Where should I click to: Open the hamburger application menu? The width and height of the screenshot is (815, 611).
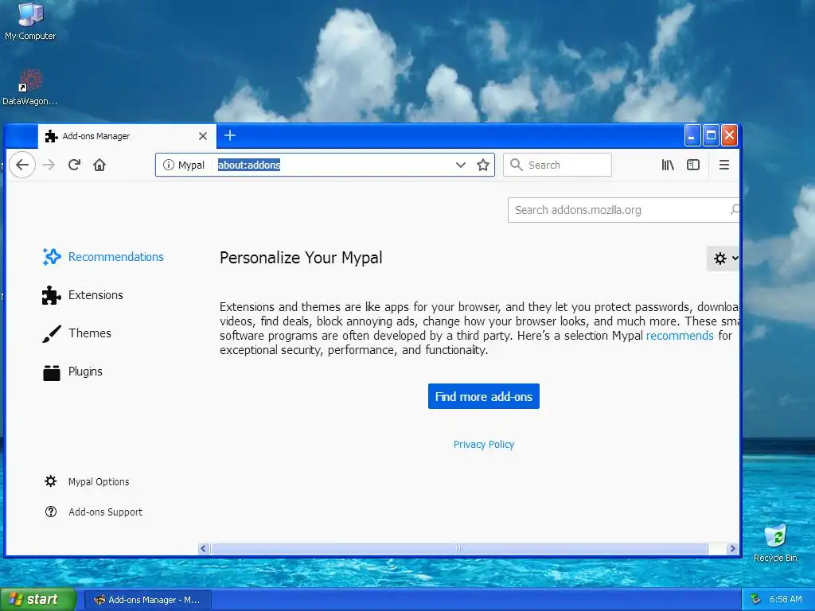click(x=723, y=165)
